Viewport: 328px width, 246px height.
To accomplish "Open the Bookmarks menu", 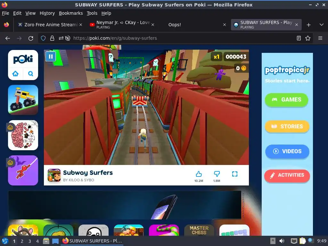I will pos(71,13).
